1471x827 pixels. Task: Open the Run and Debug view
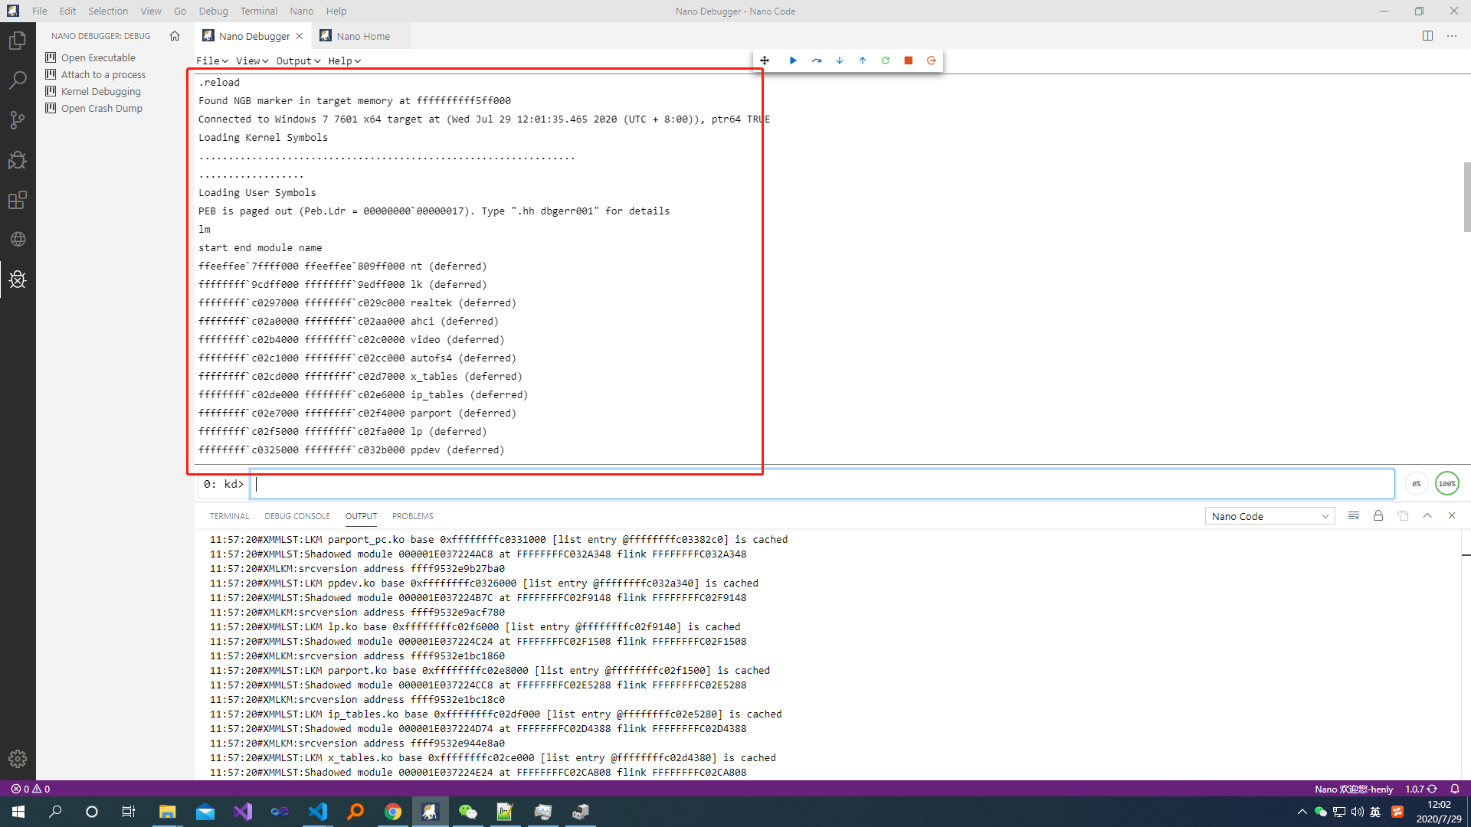pyautogui.click(x=18, y=160)
